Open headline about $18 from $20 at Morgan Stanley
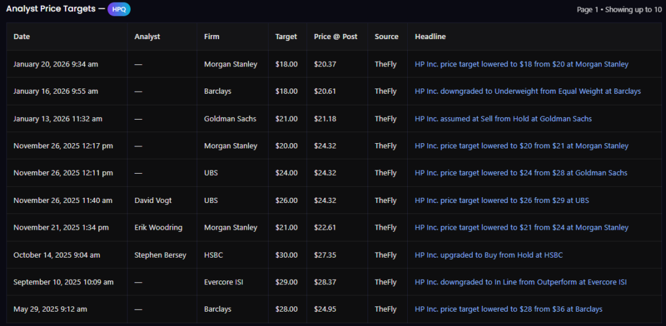This screenshot has height=326, width=666. coord(522,64)
